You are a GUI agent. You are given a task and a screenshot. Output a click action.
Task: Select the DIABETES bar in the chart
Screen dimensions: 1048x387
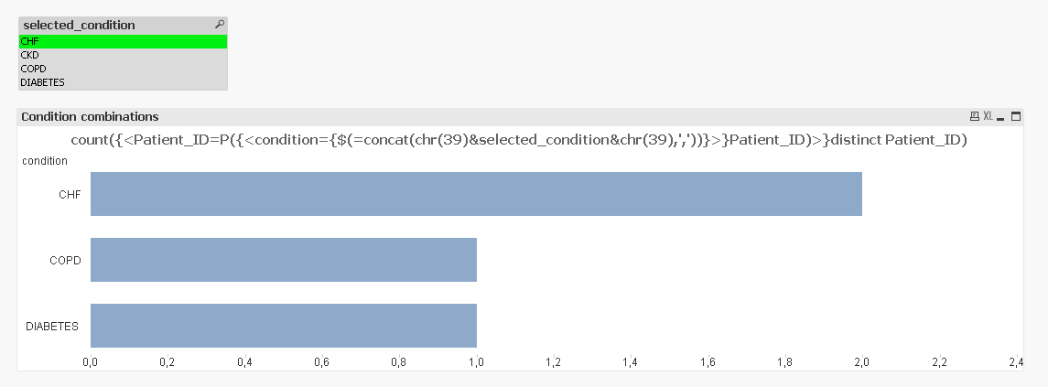[284, 326]
